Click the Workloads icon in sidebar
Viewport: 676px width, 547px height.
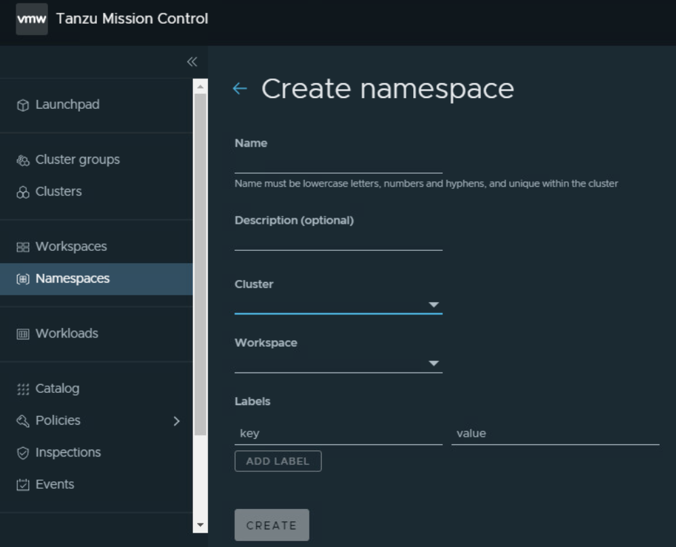[23, 334]
